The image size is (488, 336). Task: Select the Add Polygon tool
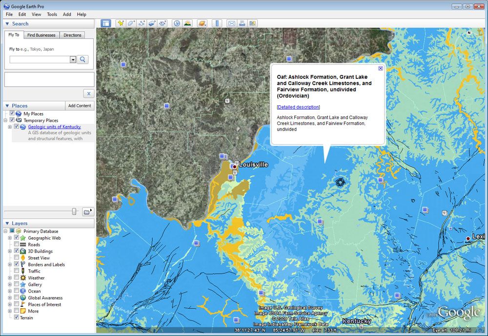[x=131, y=23]
